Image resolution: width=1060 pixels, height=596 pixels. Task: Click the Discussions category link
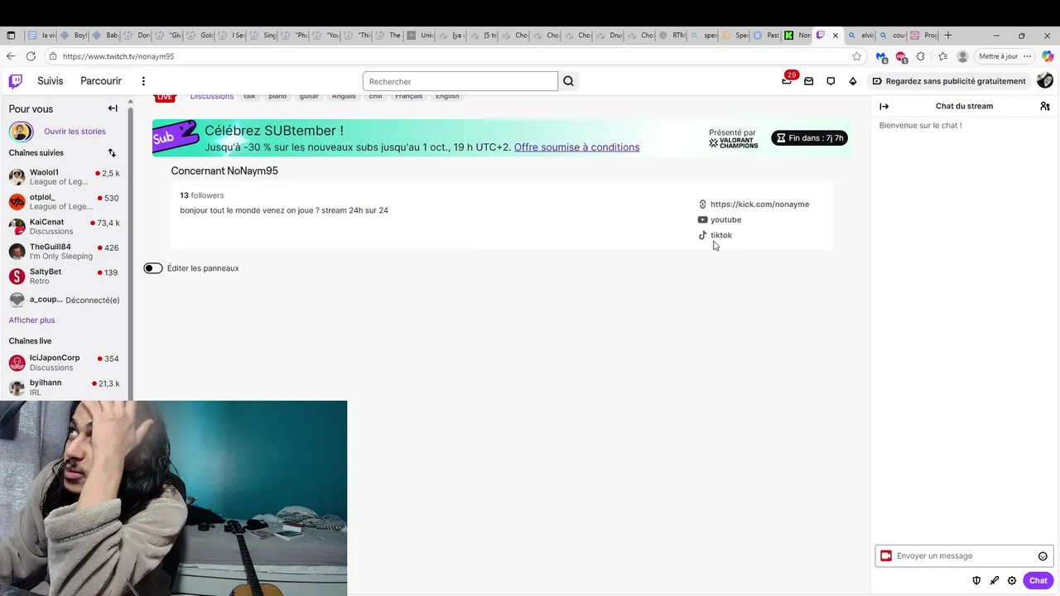(212, 96)
